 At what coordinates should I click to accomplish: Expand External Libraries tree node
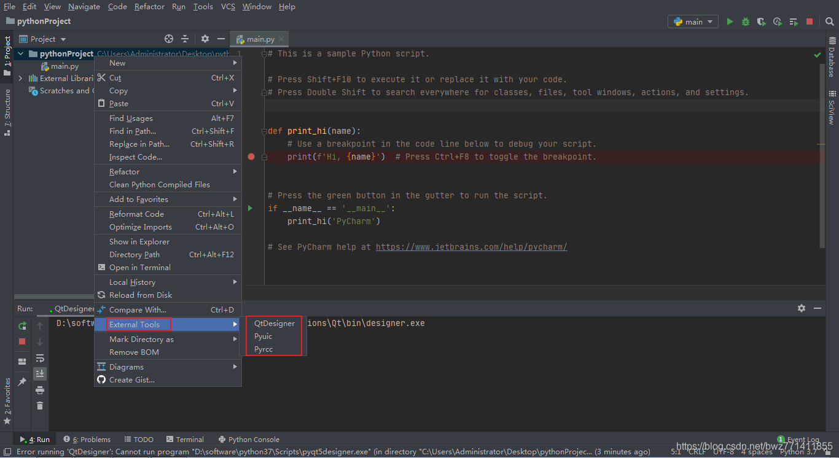tap(21, 79)
